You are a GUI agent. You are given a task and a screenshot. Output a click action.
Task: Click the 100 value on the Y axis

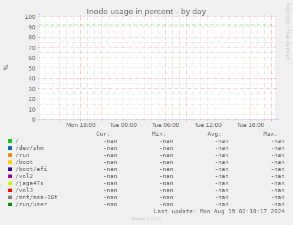tap(30, 17)
